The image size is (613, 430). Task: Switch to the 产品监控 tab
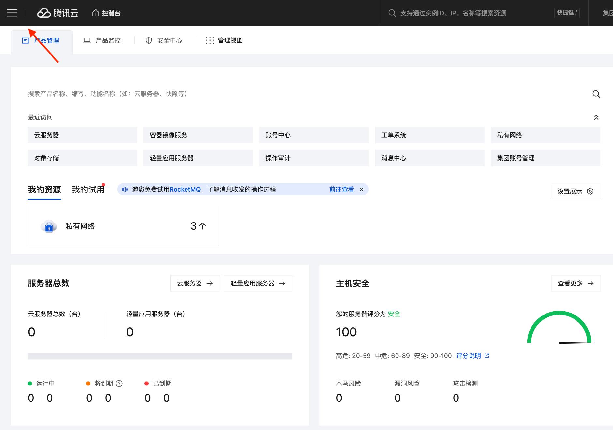click(102, 40)
